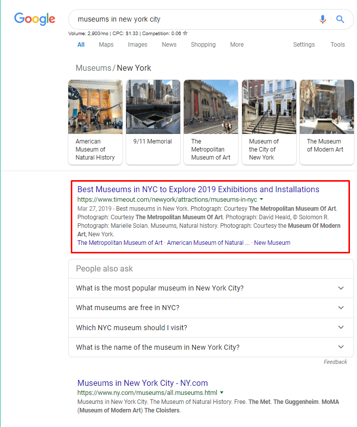This screenshot has height=427, width=357.
Task: Start voice search with the microphone icon
Action: [x=323, y=19]
